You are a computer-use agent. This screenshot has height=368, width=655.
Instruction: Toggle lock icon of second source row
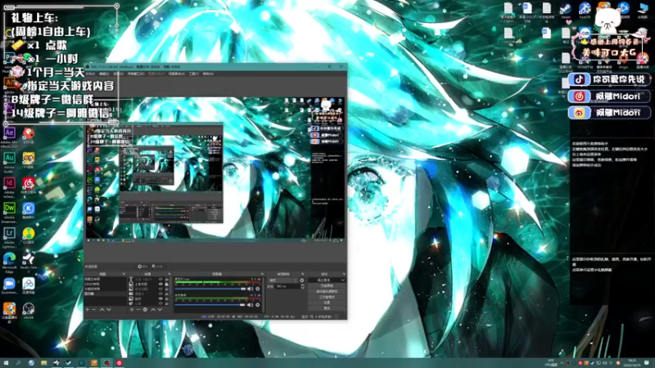166,284
